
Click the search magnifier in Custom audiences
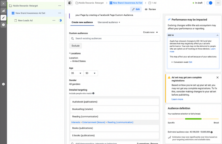72,38
